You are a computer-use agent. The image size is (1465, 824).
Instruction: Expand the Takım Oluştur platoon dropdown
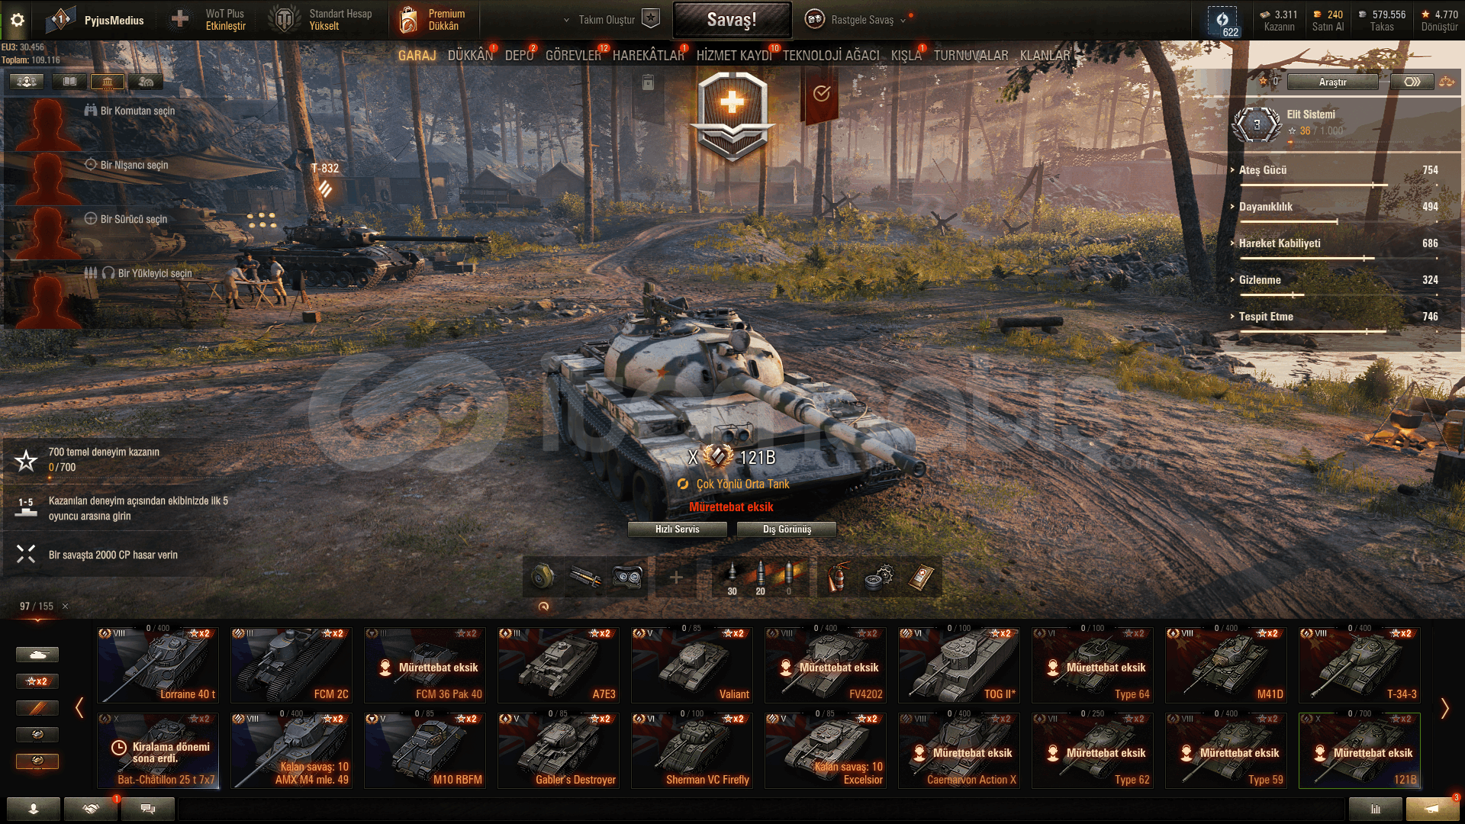click(x=566, y=21)
